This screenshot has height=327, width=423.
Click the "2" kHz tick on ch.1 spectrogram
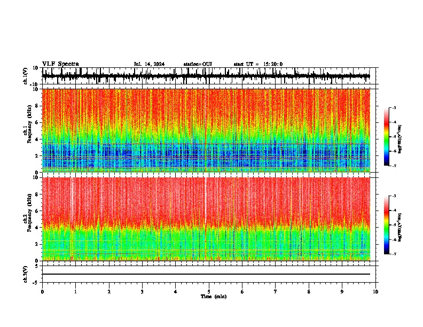coord(37,156)
